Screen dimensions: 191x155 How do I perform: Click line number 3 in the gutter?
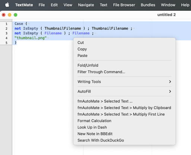(6, 33)
